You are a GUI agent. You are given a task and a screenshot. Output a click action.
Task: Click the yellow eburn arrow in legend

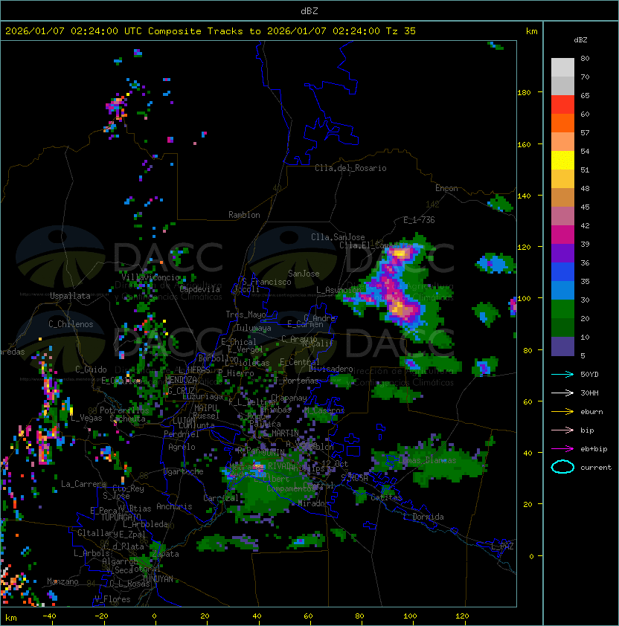coord(562,412)
